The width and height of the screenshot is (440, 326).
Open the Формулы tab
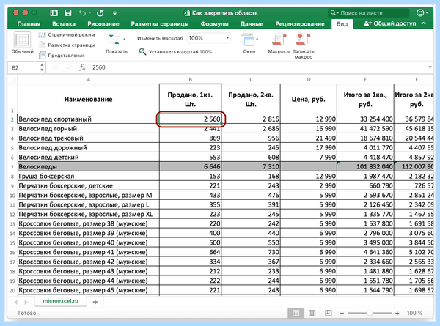tap(214, 24)
